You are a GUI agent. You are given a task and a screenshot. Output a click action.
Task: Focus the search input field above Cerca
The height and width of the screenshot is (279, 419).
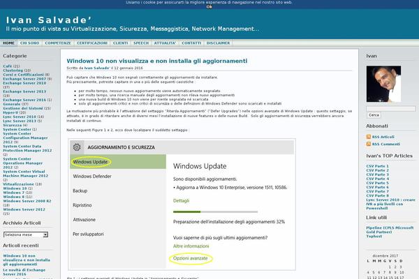click(391, 108)
